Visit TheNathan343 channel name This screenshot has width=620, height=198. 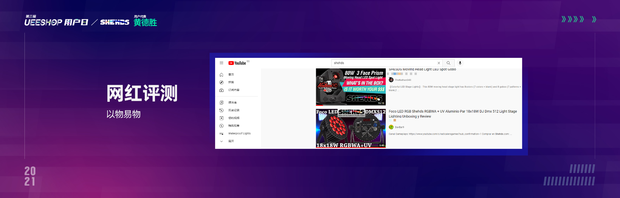403,80
